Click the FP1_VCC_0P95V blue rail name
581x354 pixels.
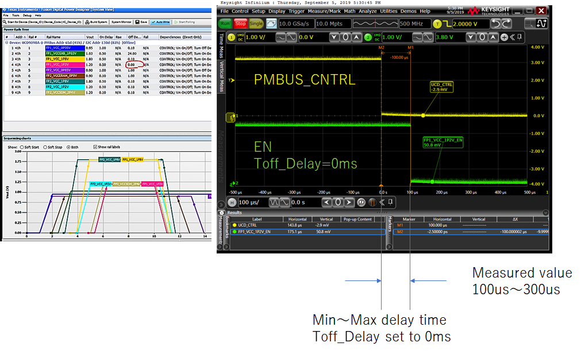(x=65, y=48)
